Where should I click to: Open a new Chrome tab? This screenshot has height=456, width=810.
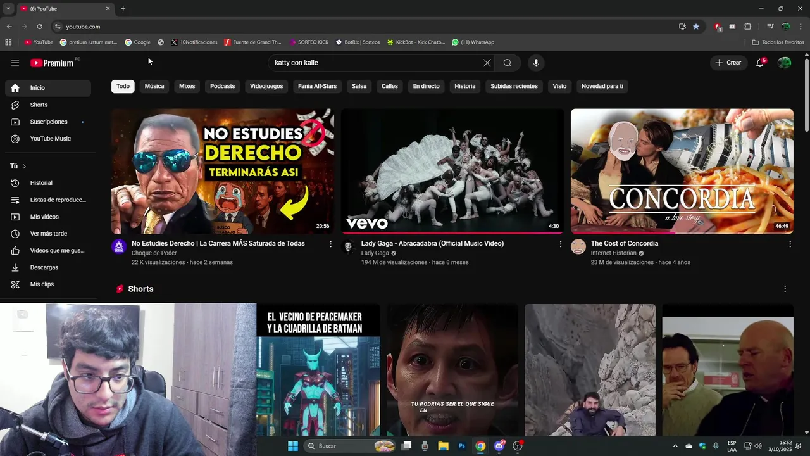tap(123, 9)
